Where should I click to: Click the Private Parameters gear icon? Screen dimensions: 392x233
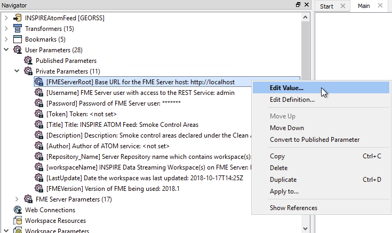[x=28, y=71]
